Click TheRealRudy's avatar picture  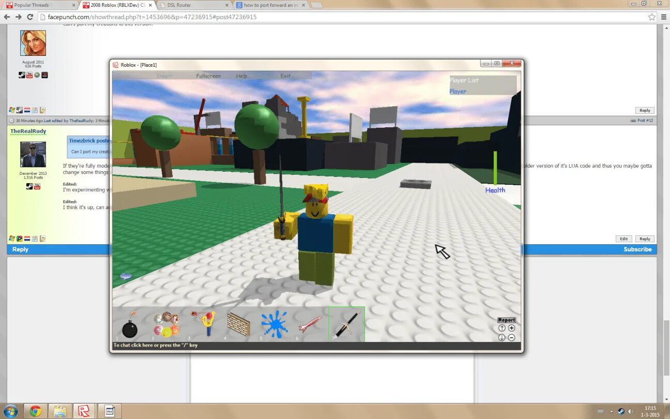pyautogui.click(x=33, y=154)
